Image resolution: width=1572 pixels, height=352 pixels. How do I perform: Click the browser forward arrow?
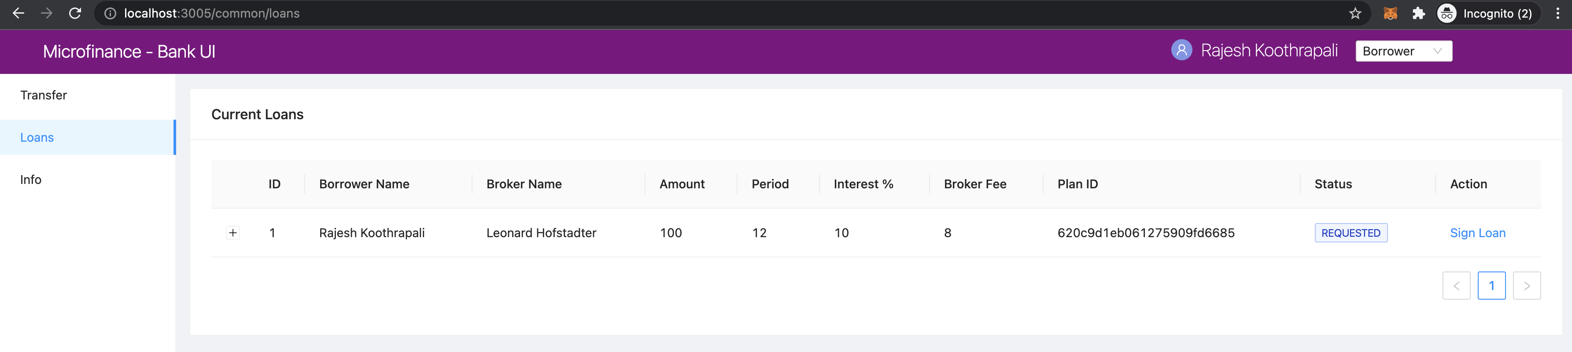pos(46,14)
